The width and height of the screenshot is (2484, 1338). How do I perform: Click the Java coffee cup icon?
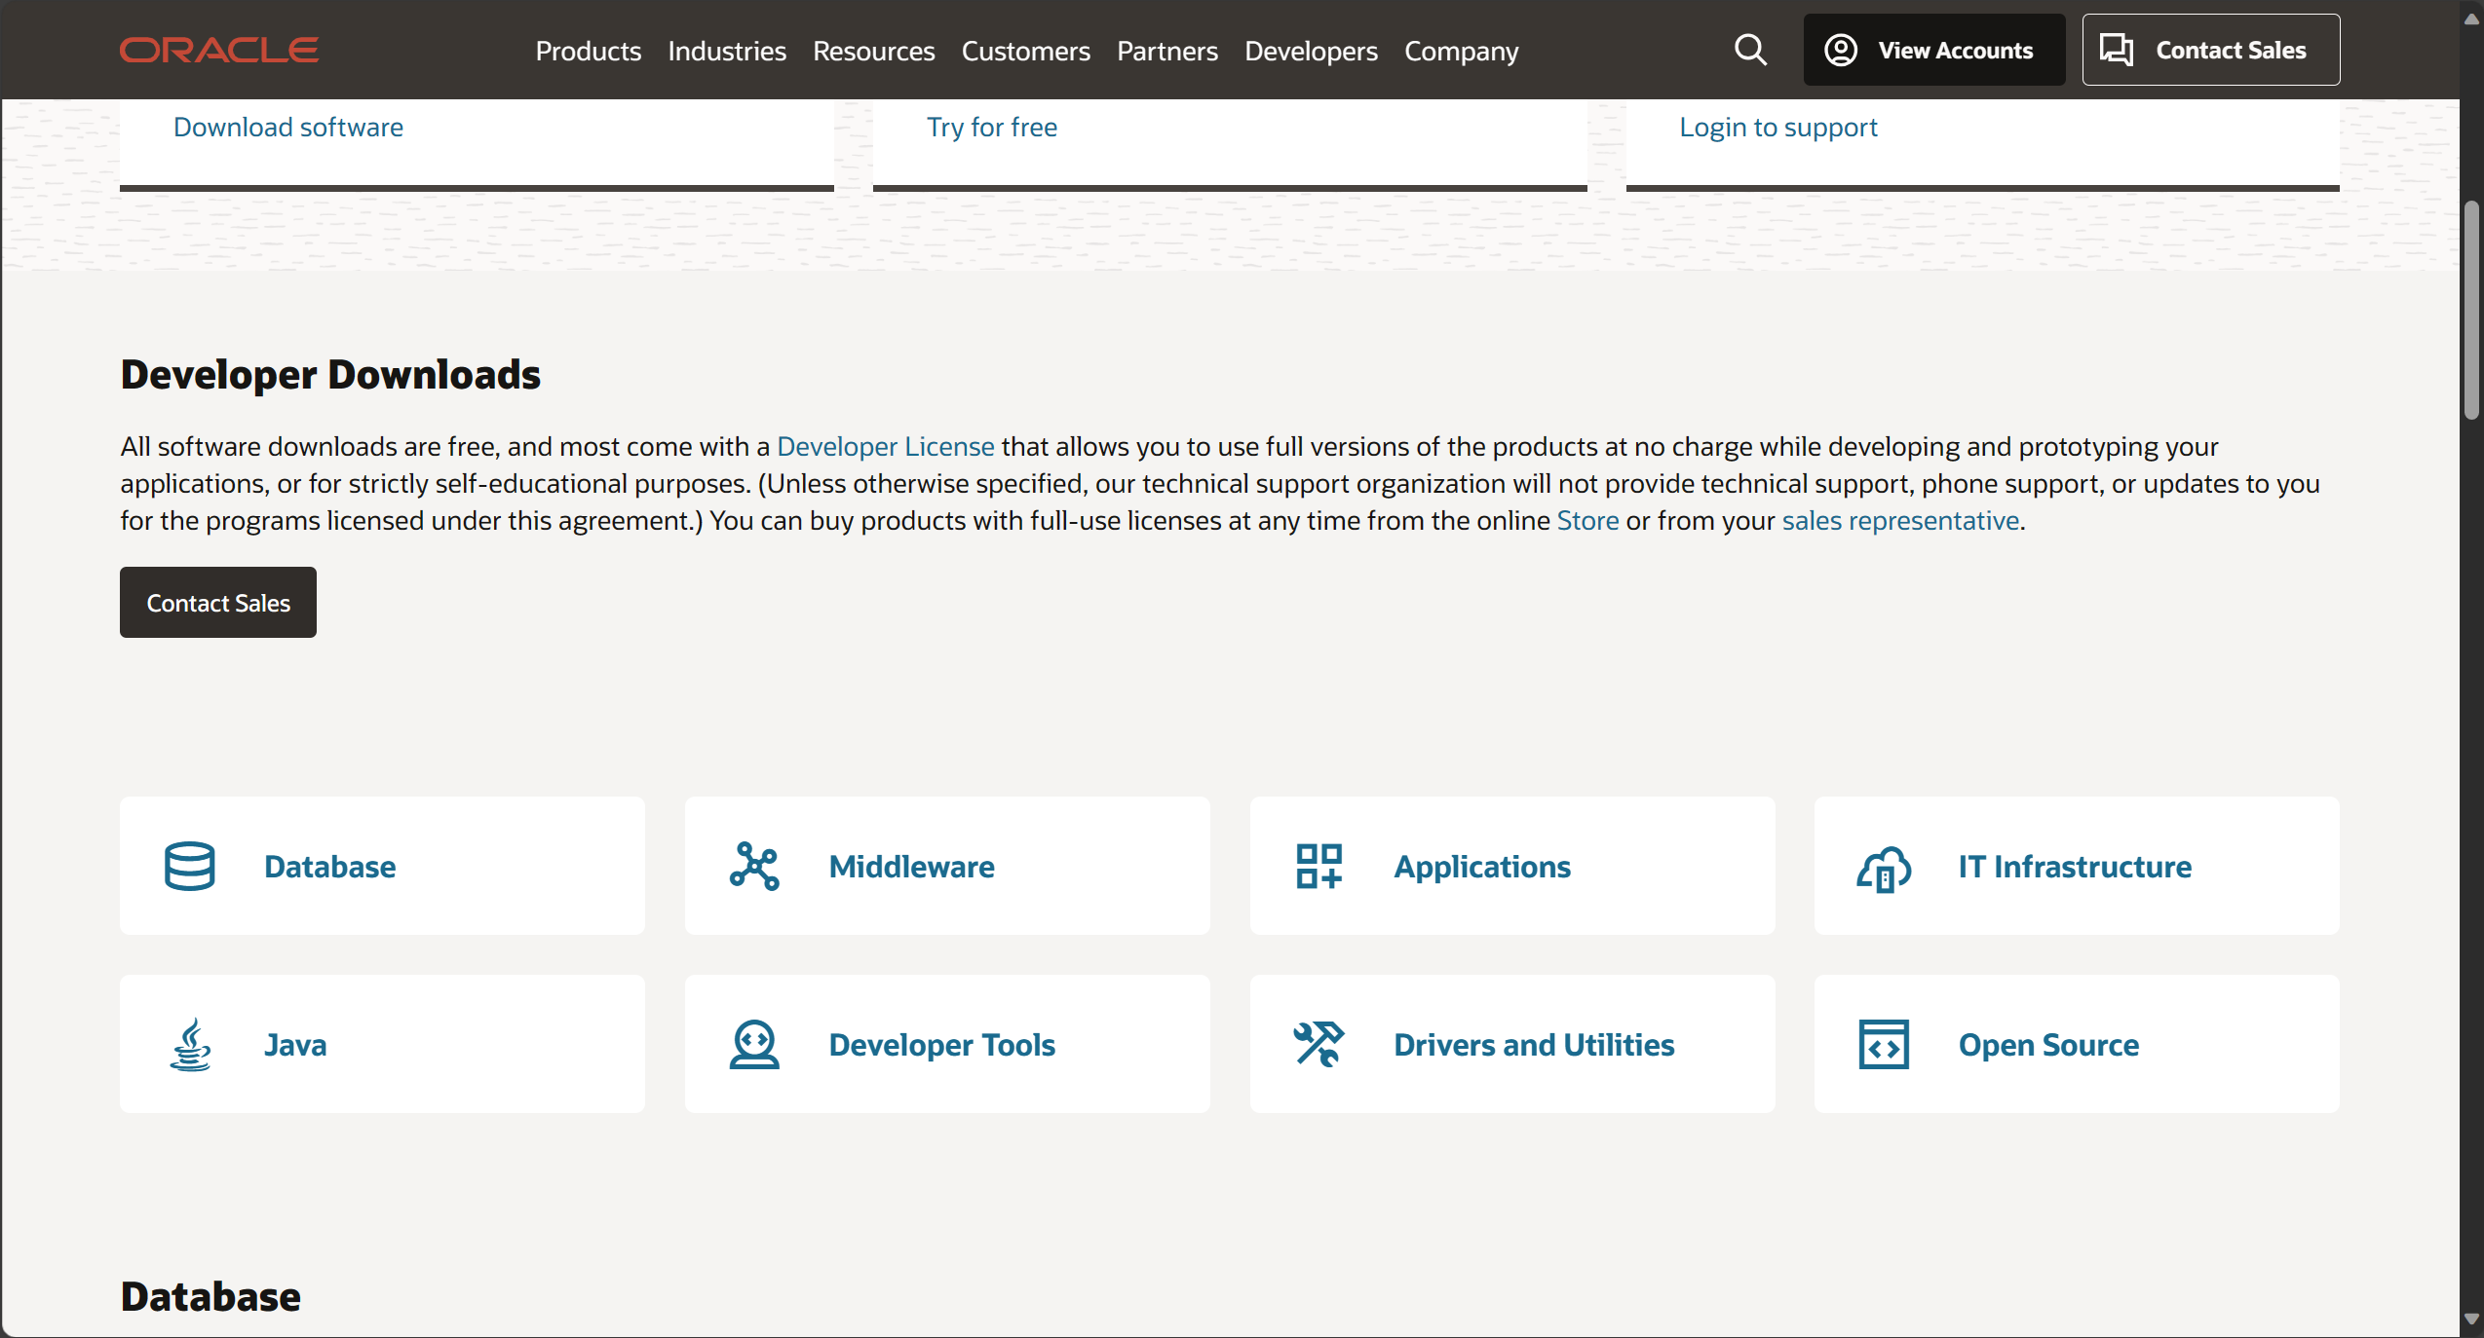coord(190,1045)
